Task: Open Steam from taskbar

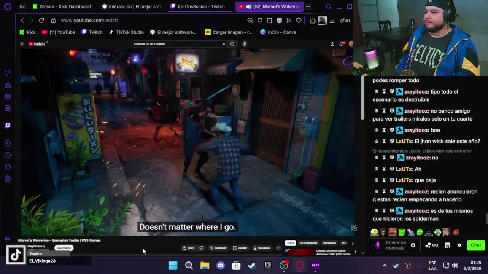Action: pos(252,266)
